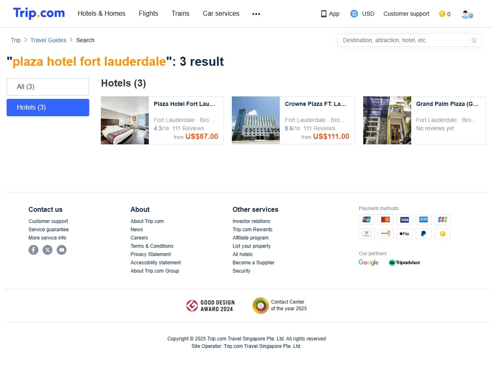The image size is (493, 381).
Task: Click the Trip Coins payment icon
Action: point(443,234)
